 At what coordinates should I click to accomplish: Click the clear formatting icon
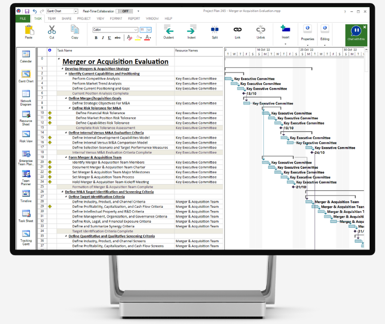129,38
